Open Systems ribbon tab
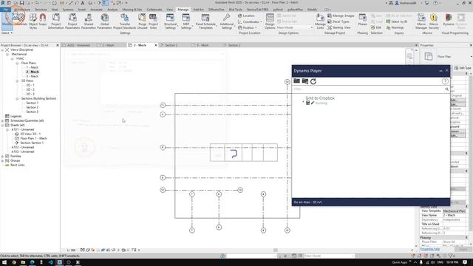Viewport: 473px width, 266px height. tap(68, 10)
